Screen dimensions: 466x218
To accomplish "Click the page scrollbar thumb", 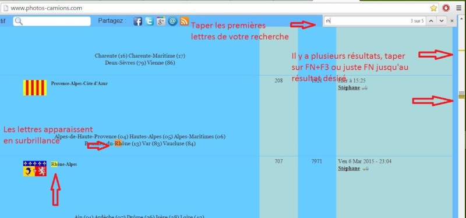I will click(461, 95).
